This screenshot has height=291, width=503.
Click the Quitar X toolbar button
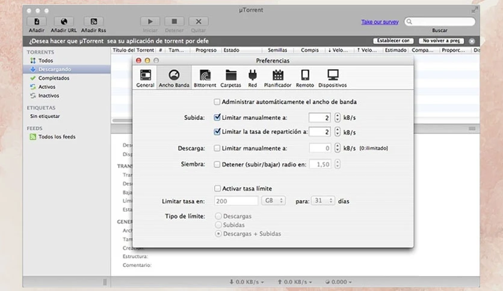tap(199, 22)
